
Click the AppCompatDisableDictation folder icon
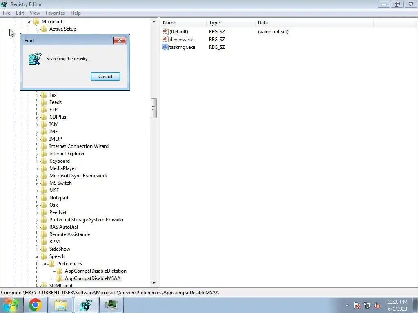[60, 271]
